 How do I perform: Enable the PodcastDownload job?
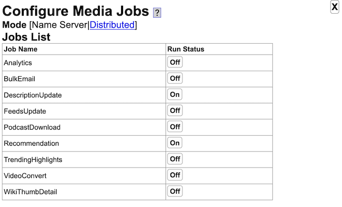point(175,127)
